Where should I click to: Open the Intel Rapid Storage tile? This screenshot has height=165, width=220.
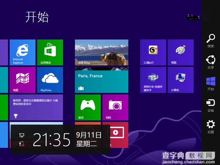(153, 80)
